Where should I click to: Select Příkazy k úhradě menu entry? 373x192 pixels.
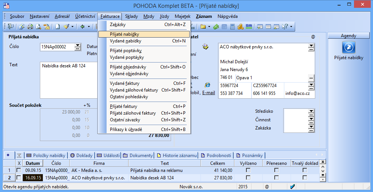point(144,129)
